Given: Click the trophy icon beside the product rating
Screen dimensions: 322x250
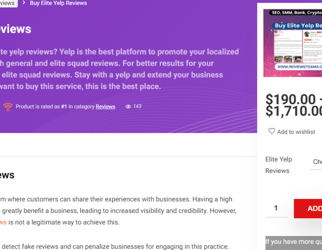Looking at the screenshot, I should click(x=8, y=106).
